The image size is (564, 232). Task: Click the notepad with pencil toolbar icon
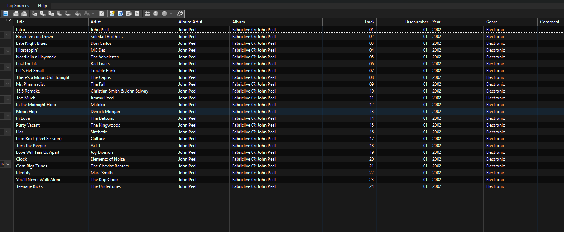pos(102,14)
